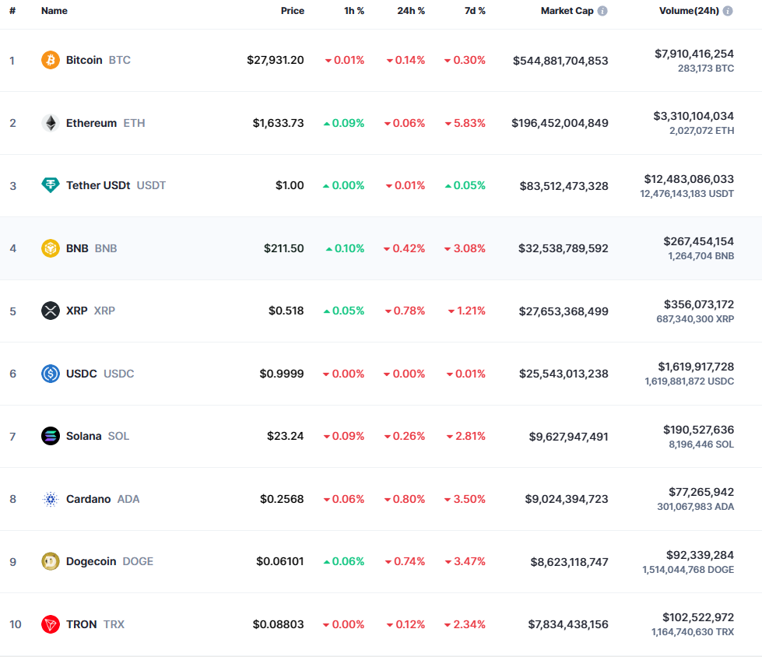
Task: Click BNB volume $267,454,154
Action: [699, 241]
